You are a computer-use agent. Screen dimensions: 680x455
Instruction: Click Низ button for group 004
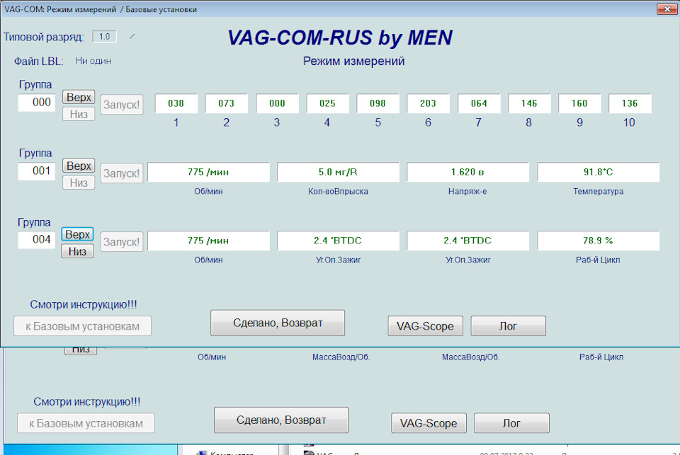[78, 251]
